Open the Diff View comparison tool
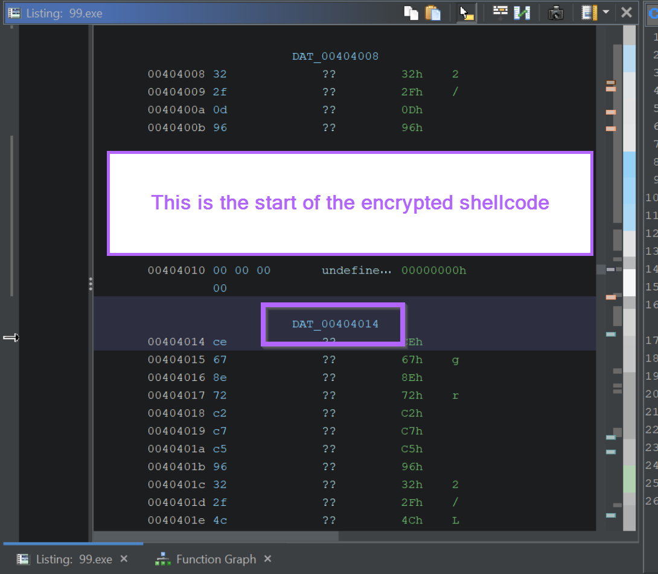Screen dimensions: 658x574 coord(523,13)
